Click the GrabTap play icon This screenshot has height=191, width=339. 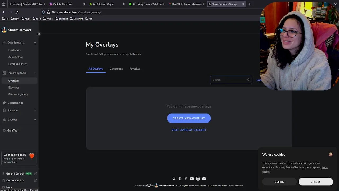coord(4,131)
